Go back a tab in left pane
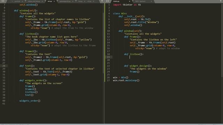 coord(2,1)
